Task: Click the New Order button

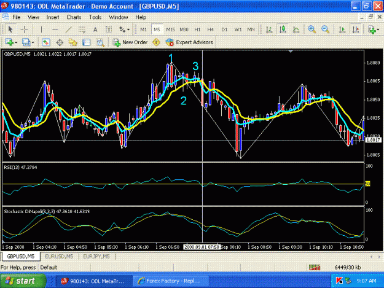Action: tap(130, 42)
